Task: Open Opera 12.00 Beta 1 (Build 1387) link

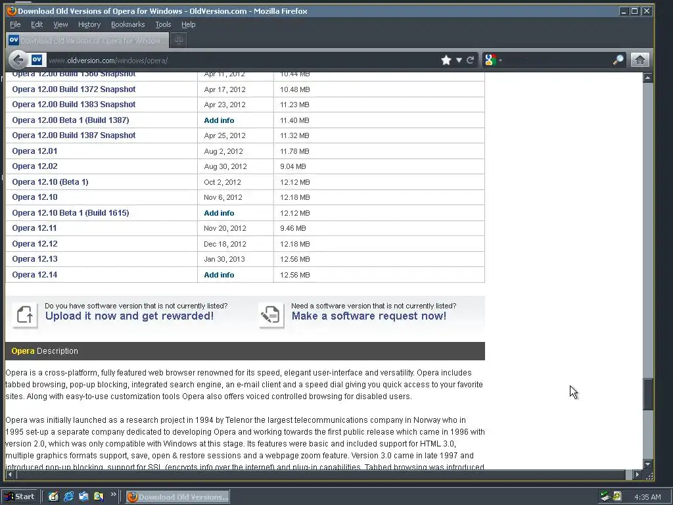Action: tap(70, 120)
